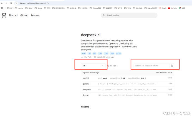Open the YouTube bookmark
Image resolution: width=192 pixels, height=117 pixels.
(173, 8)
